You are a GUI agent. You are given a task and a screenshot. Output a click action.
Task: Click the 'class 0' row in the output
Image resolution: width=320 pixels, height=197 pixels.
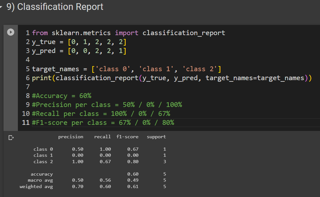pos(43,149)
